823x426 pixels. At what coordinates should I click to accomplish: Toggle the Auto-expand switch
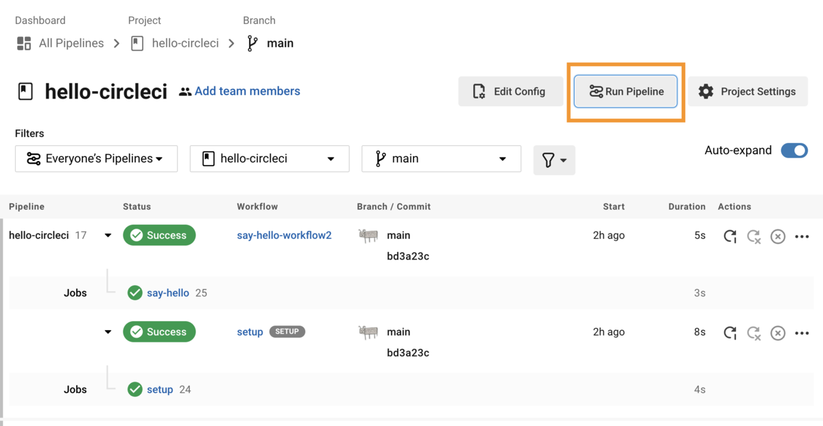(794, 151)
